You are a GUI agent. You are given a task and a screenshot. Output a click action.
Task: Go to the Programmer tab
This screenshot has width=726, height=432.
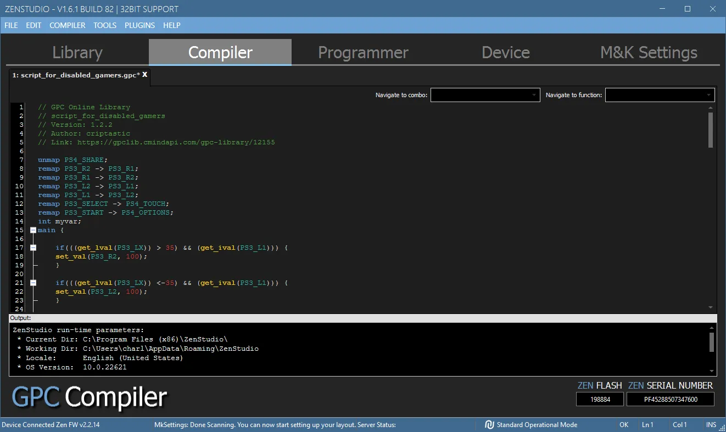pos(363,52)
